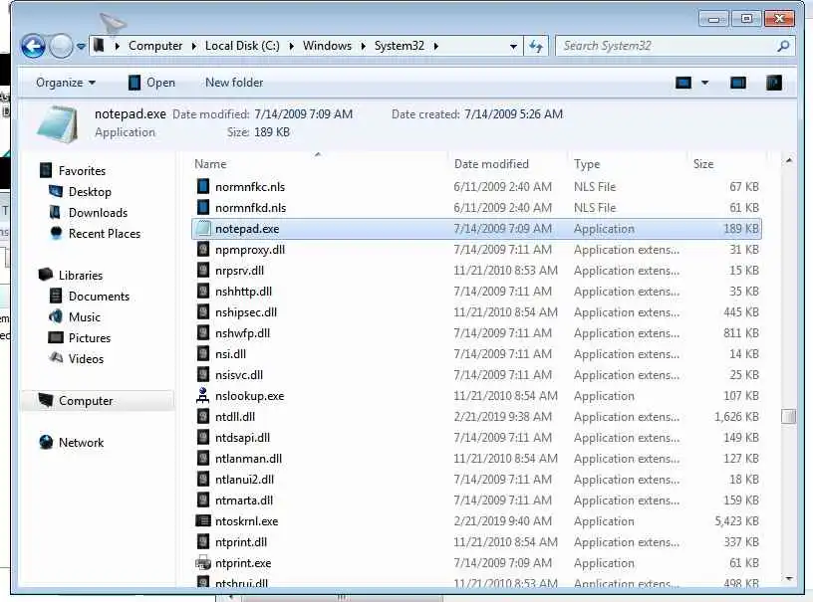
Task: Expand the arrow after Windows breadcrumb
Action: 363,47
